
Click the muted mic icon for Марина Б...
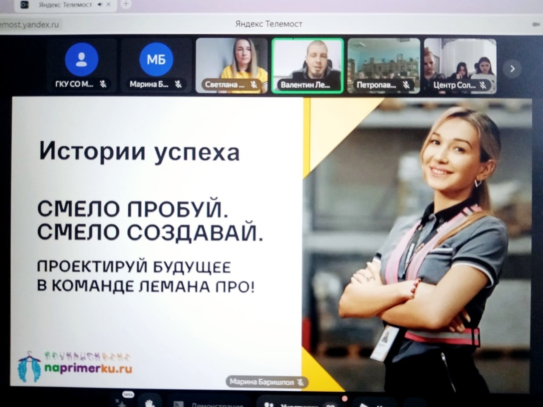pos(178,84)
